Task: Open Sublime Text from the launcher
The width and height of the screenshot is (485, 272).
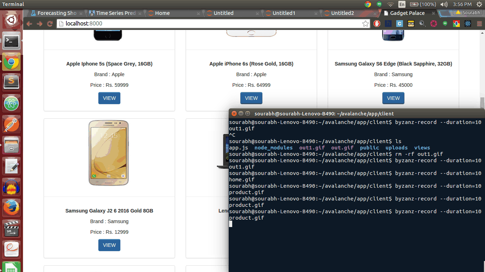Action: 12,83
